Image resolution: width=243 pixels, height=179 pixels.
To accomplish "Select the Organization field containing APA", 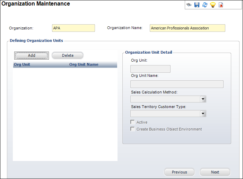I will [73, 28].
